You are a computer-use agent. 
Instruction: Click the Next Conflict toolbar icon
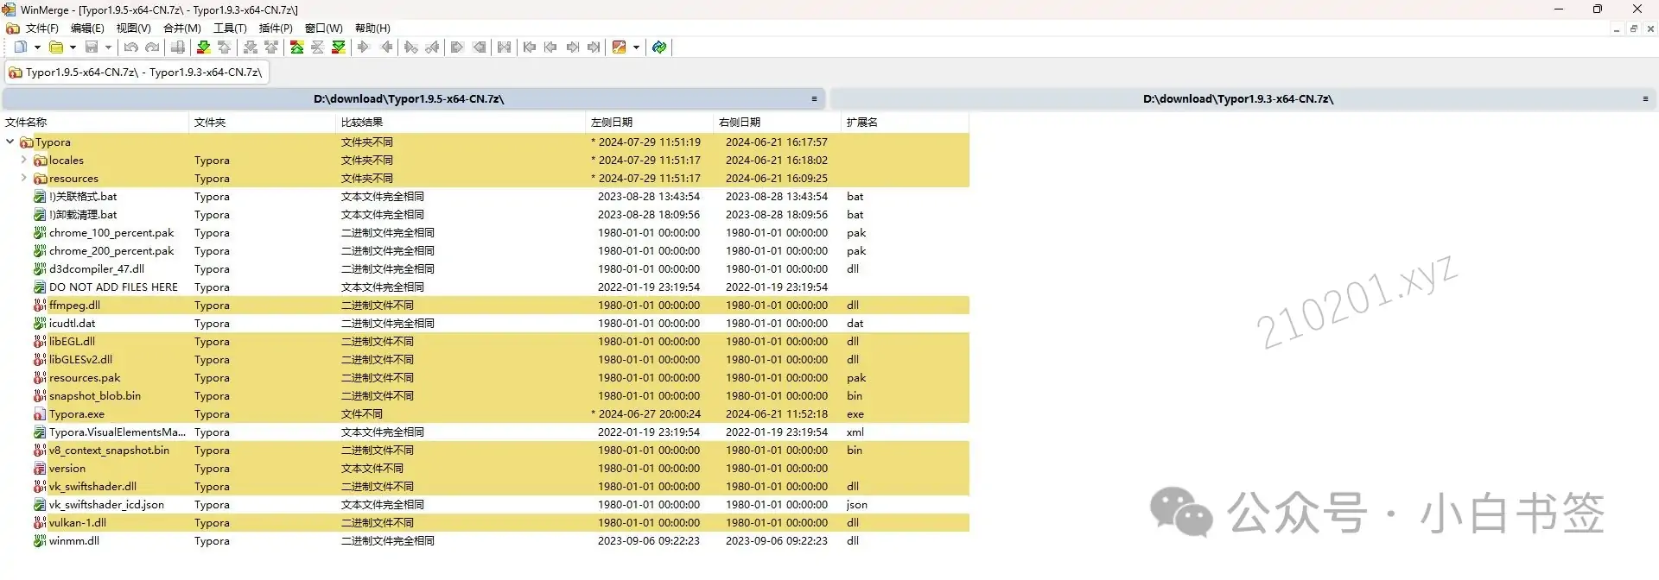coord(251,47)
